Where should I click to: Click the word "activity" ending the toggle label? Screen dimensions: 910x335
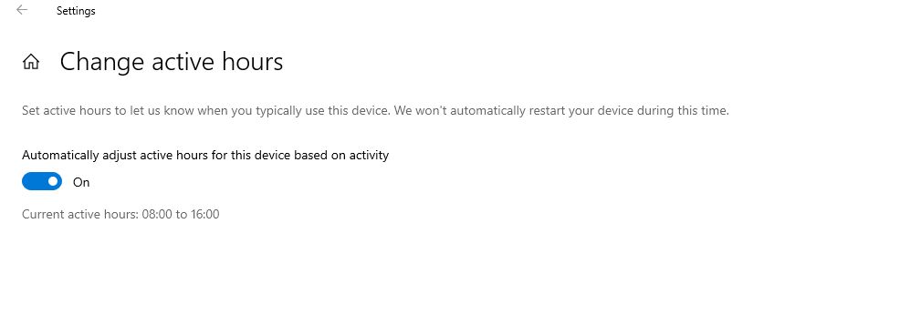pyautogui.click(x=369, y=155)
